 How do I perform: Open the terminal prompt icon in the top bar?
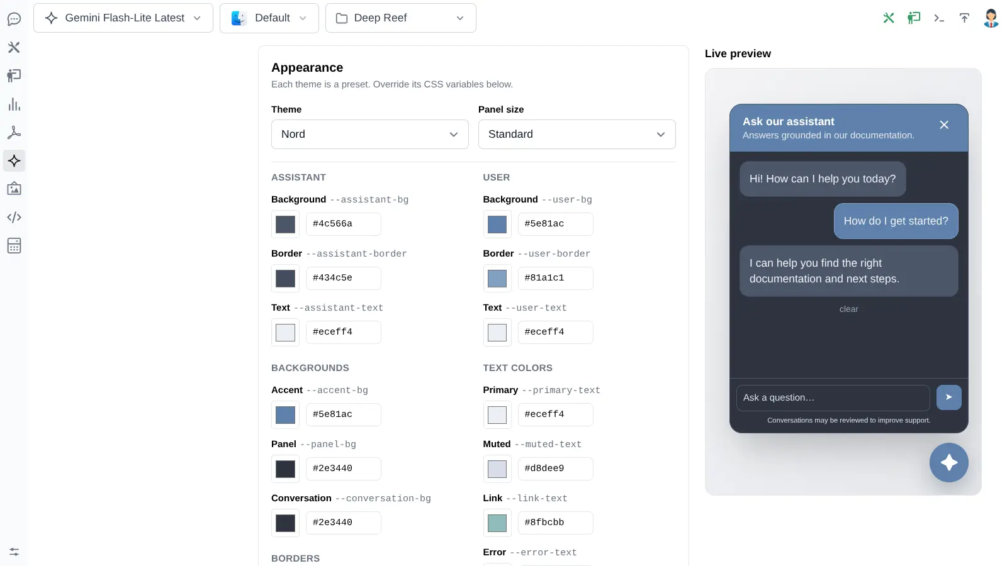pos(939,18)
